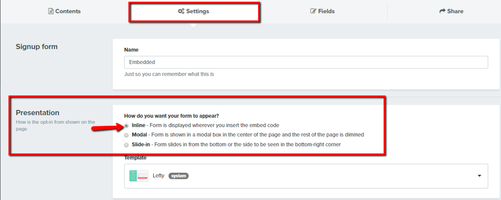Switch to the Contents tab
This screenshot has width=501, height=200.
64,11
